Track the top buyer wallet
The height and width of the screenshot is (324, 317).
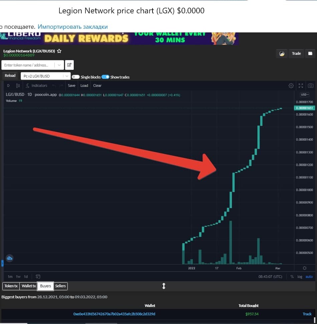click(307, 314)
